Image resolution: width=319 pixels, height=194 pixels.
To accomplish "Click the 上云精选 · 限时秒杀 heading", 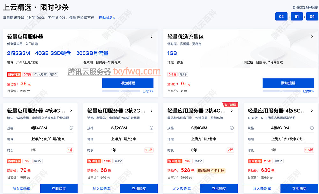I will tap(36, 7).
